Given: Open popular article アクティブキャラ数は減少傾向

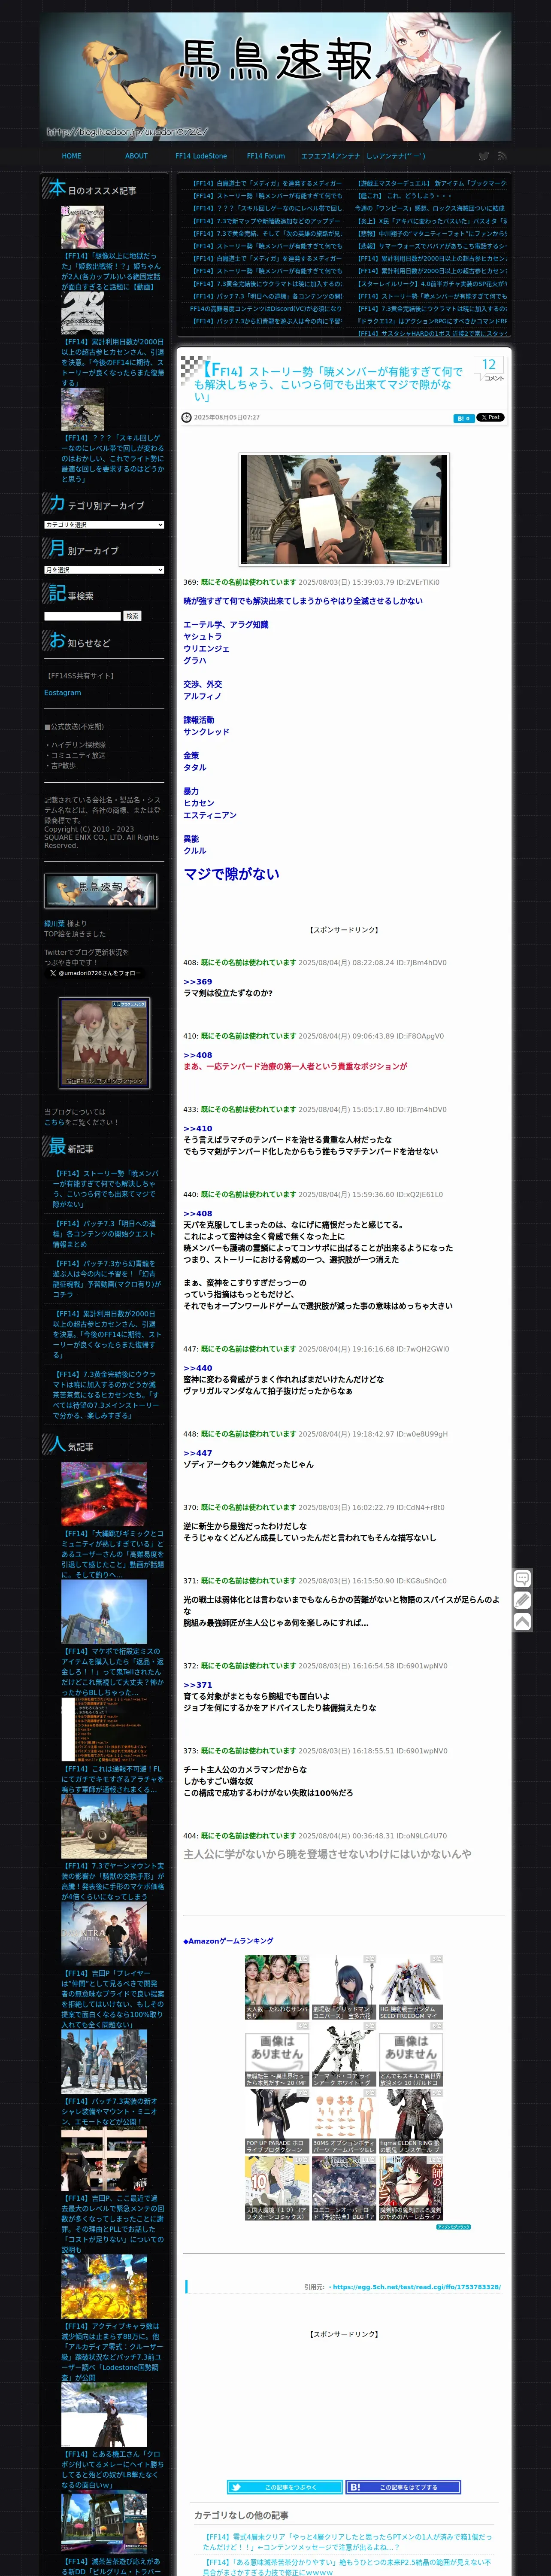Looking at the screenshot, I should [x=112, y=2352].
